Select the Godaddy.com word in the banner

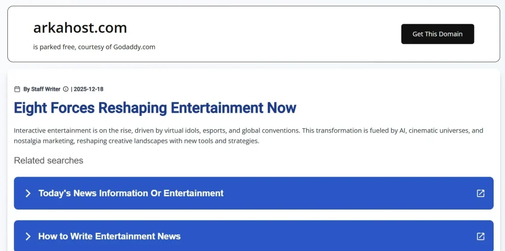click(x=135, y=47)
